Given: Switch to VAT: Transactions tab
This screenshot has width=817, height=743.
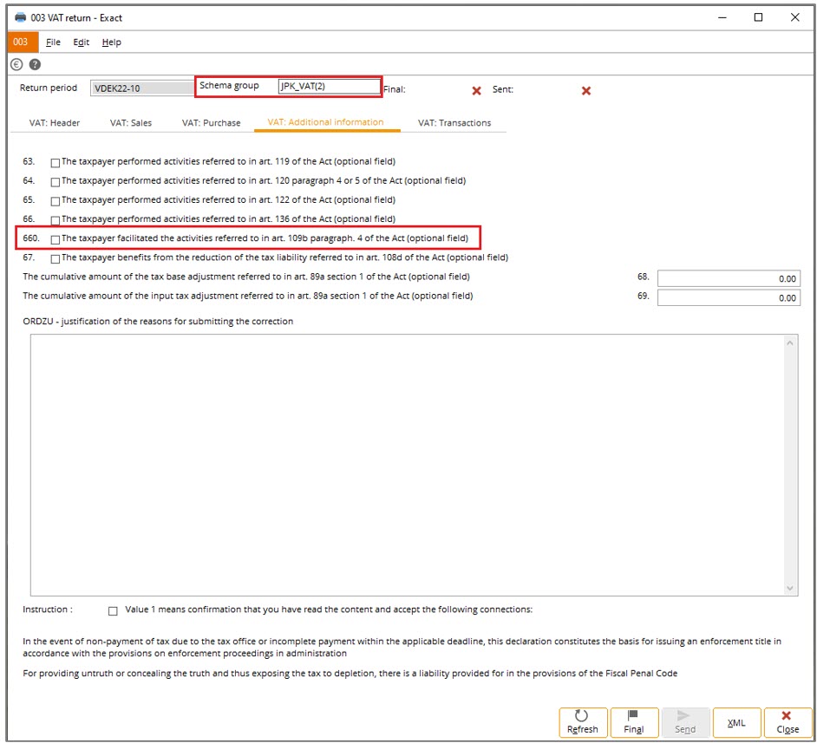Looking at the screenshot, I should click(x=454, y=123).
